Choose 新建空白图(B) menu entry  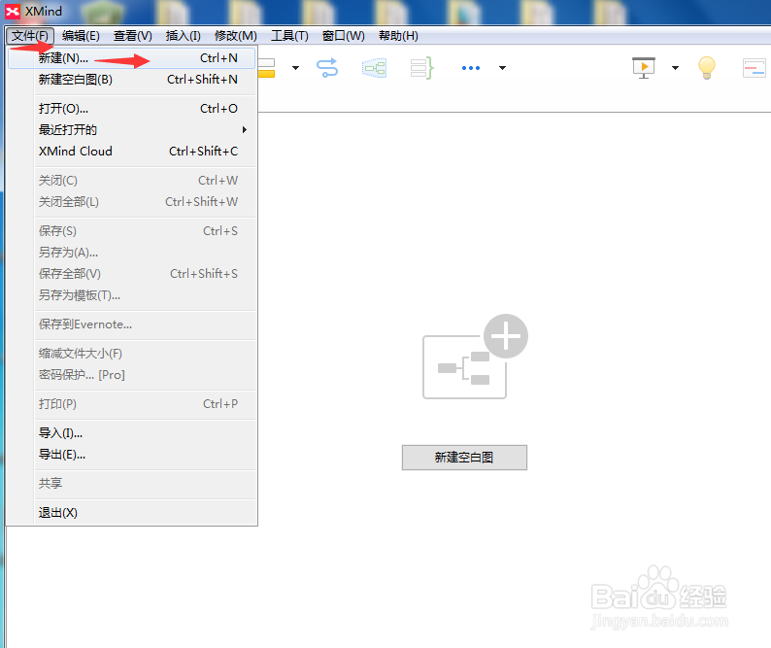(x=132, y=80)
